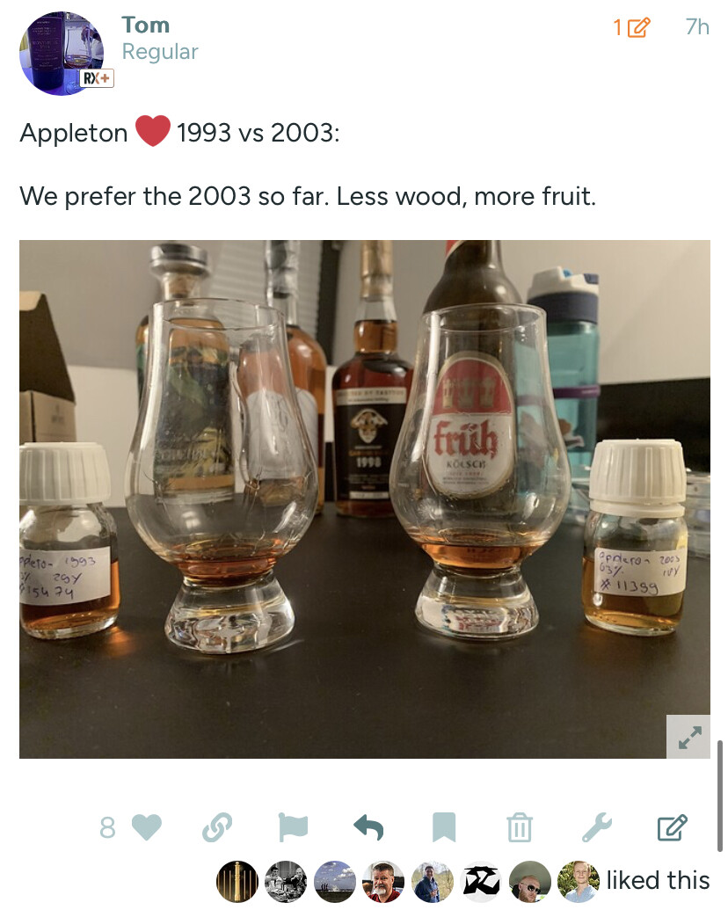The image size is (728, 917).
Task: Show who liked via the 8 count
Action: (107, 827)
